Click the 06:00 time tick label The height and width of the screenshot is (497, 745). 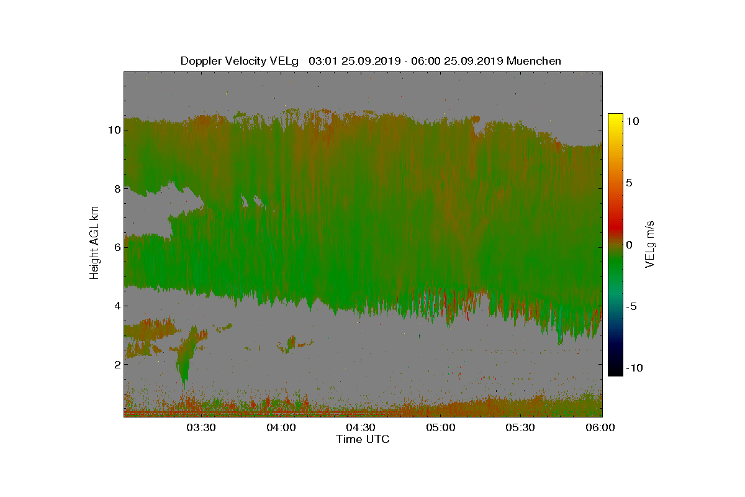point(601,427)
